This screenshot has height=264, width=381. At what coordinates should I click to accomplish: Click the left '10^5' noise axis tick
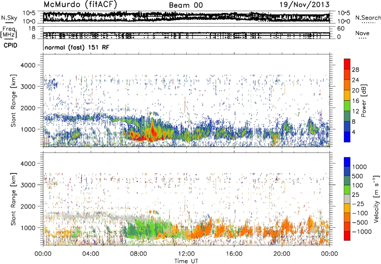pos(30,13)
